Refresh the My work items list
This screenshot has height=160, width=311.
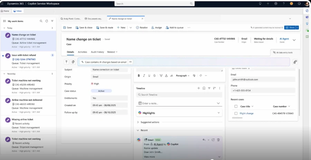click(47, 21)
